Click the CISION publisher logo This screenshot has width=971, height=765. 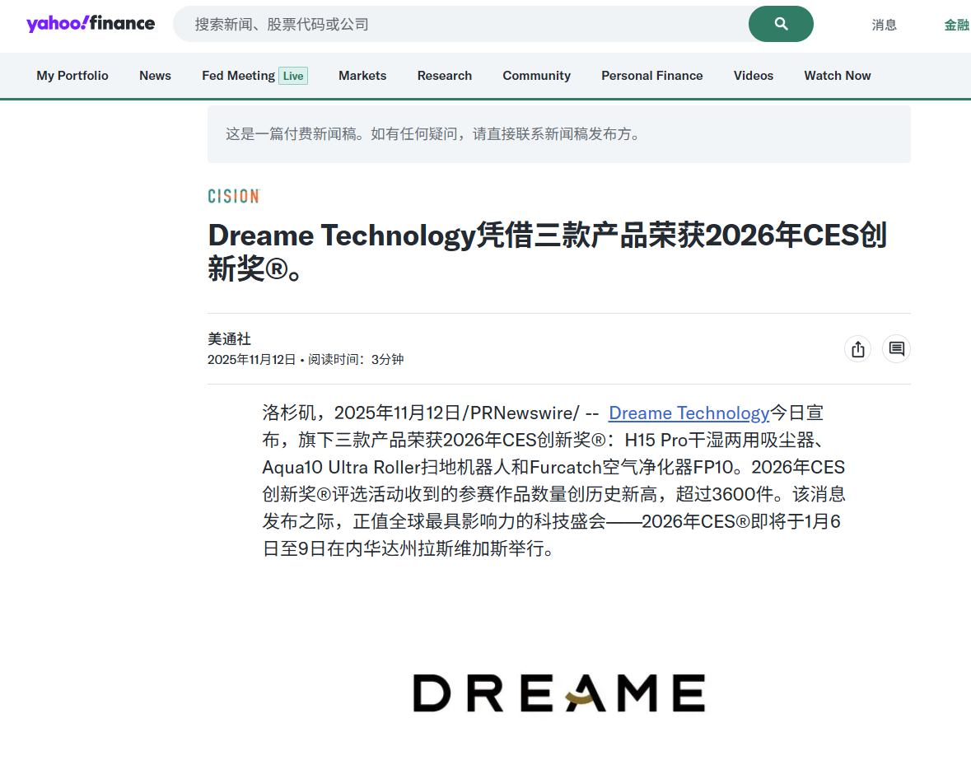(x=233, y=196)
